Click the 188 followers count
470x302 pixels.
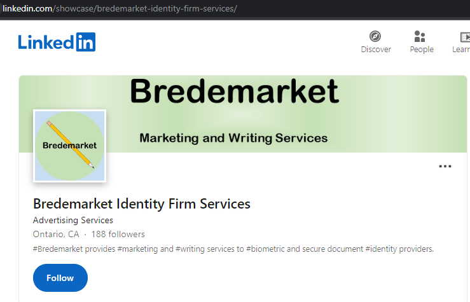pyautogui.click(x=118, y=235)
